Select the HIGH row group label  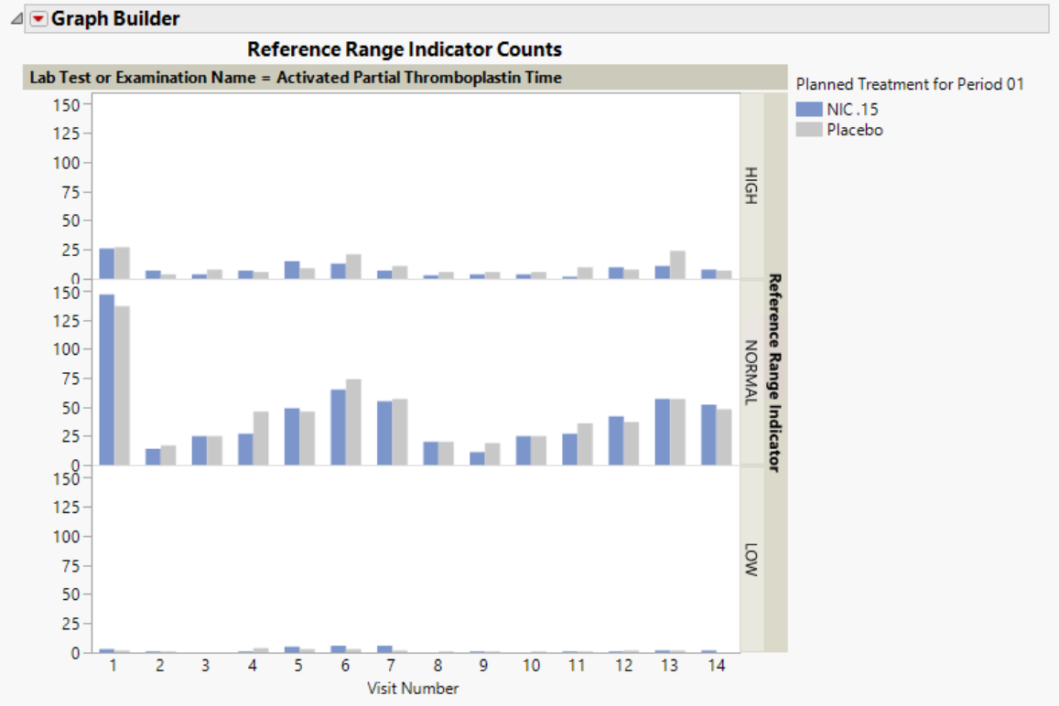(751, 186)
